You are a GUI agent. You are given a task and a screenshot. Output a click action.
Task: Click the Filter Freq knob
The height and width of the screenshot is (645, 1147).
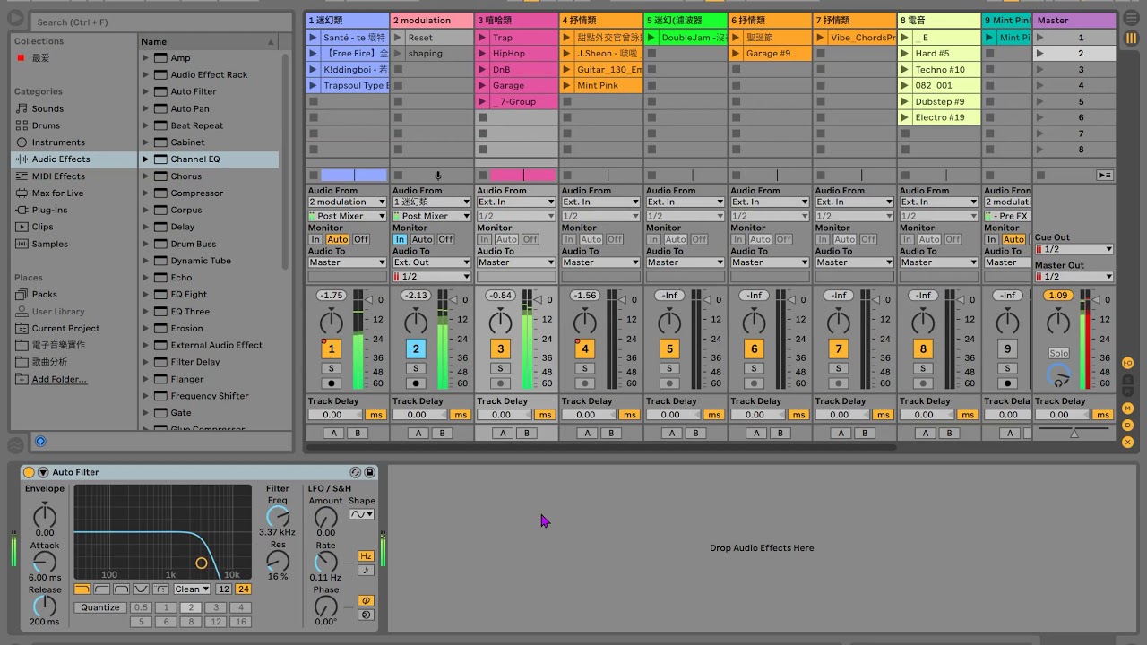pyautogui.click(x=279, y=517)
